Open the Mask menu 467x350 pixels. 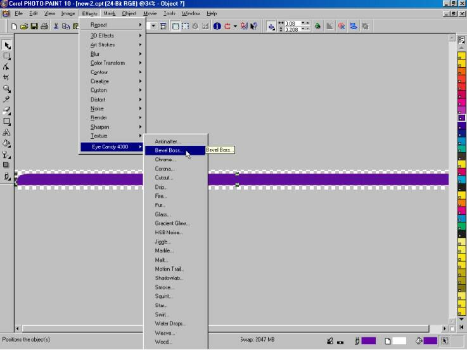tap(110, 13)
